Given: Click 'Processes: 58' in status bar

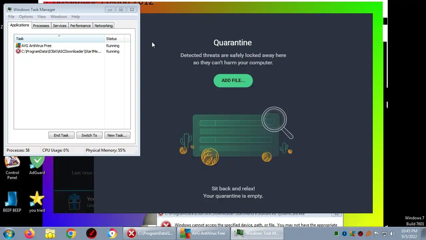Looking at the screenshot, I should 18,150.
